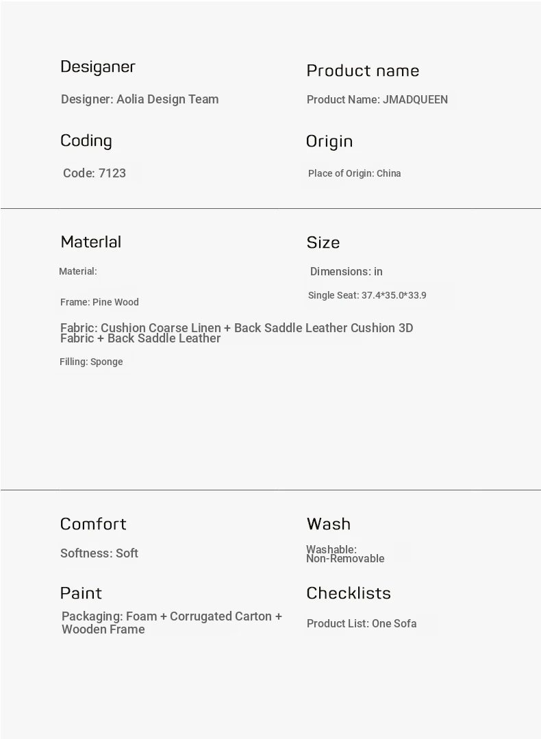Click the Materlal section heading

tap(91, 242)
